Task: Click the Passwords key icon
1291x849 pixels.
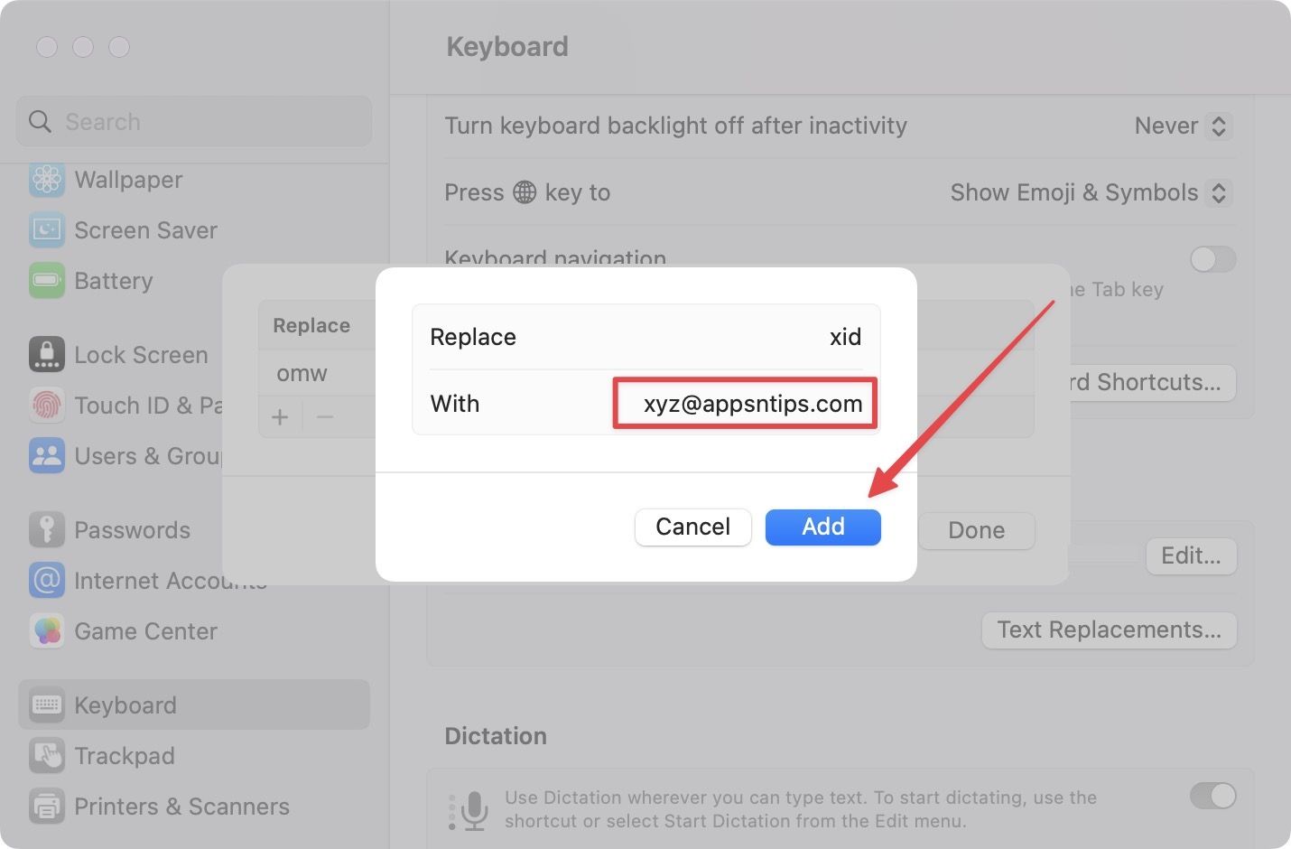Action: pos(46,530)
